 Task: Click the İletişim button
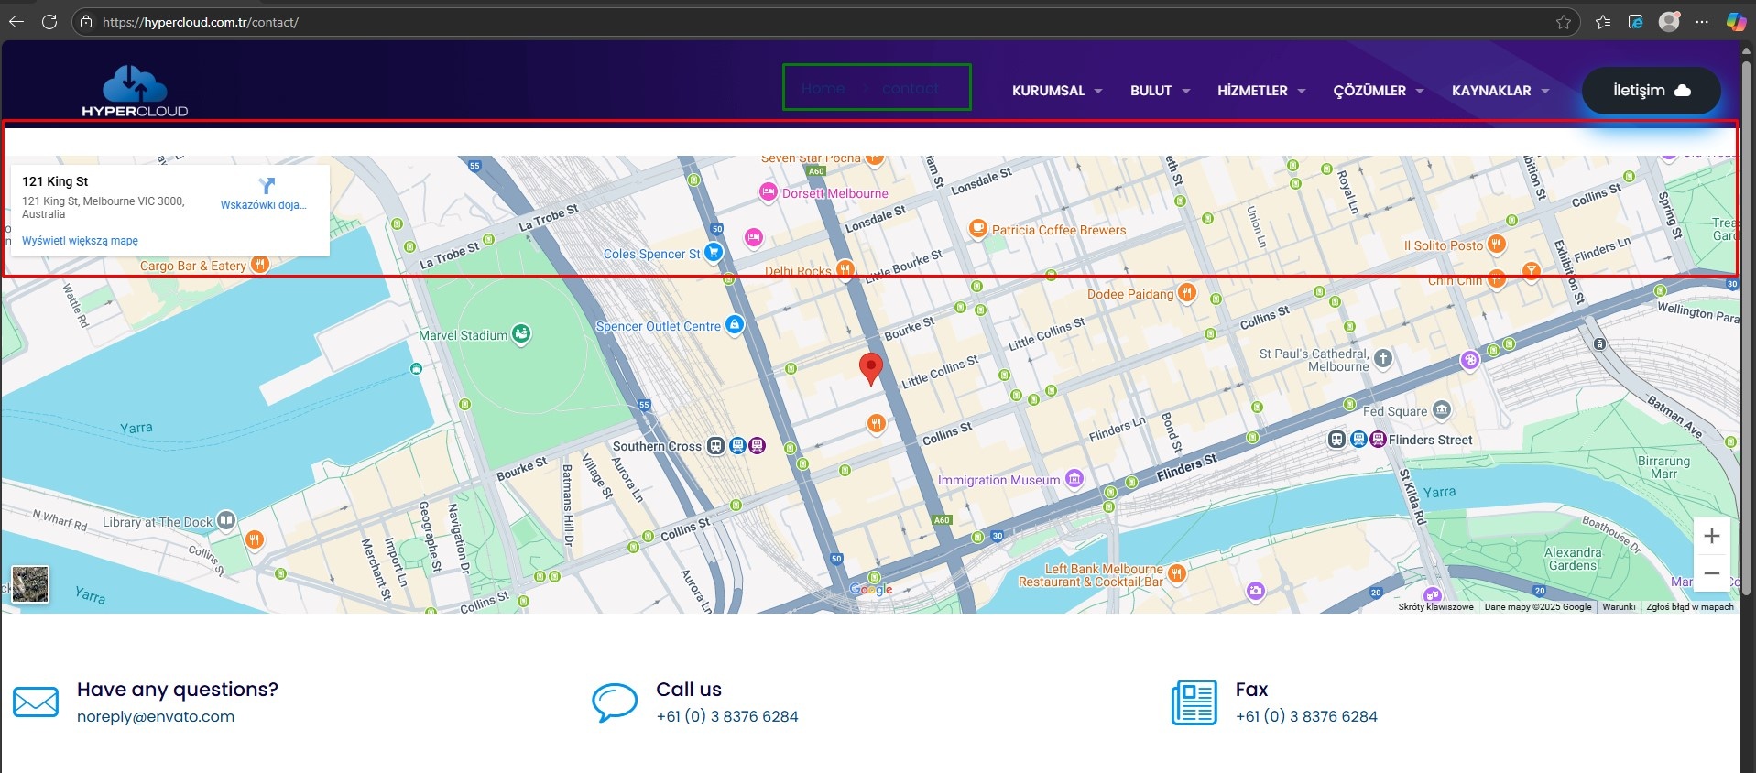(x=1651, y=91)
